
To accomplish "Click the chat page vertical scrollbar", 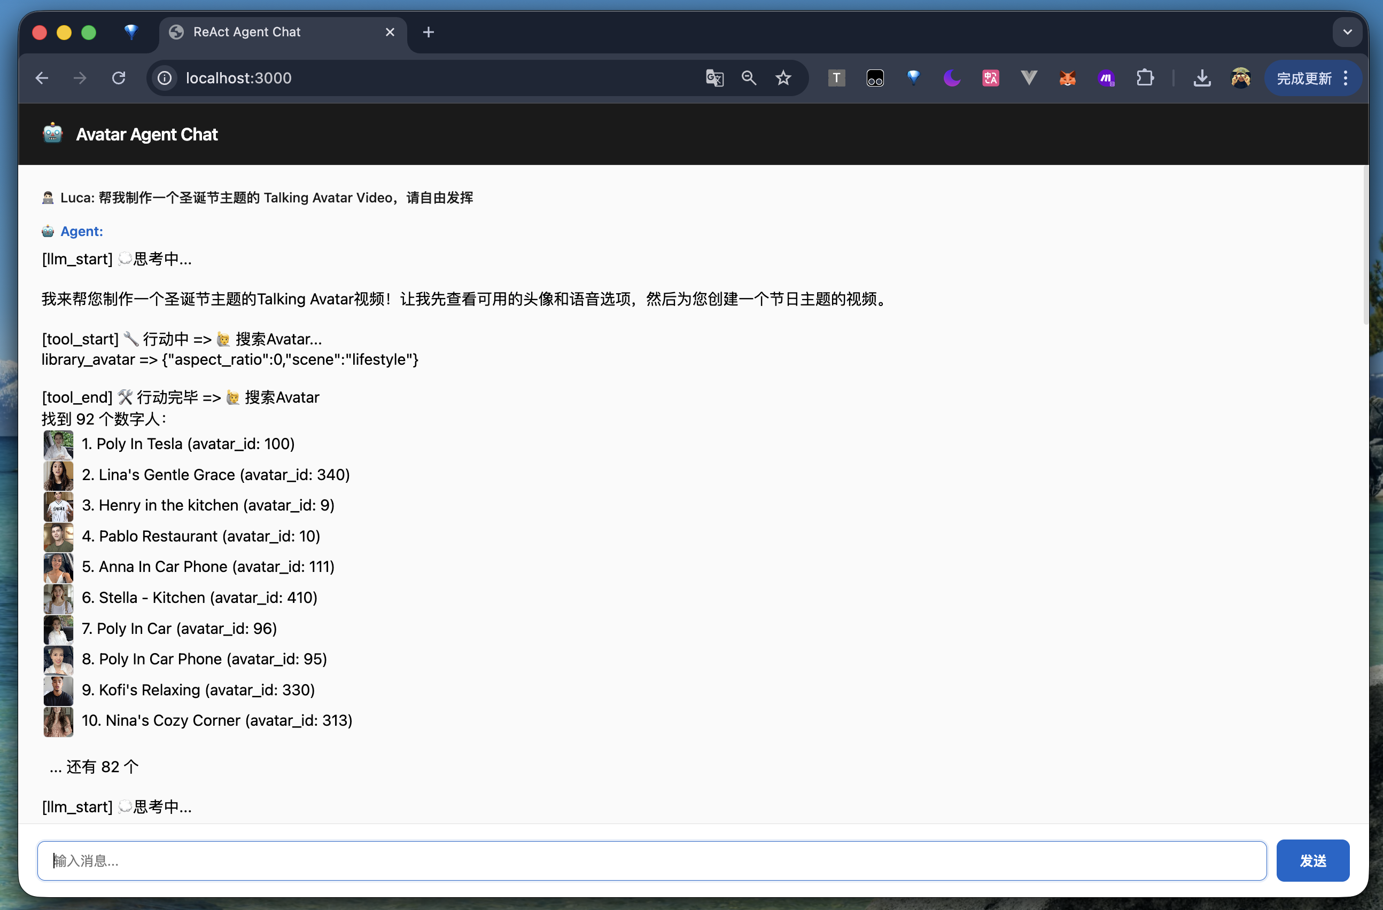I will coord(1365,244).
